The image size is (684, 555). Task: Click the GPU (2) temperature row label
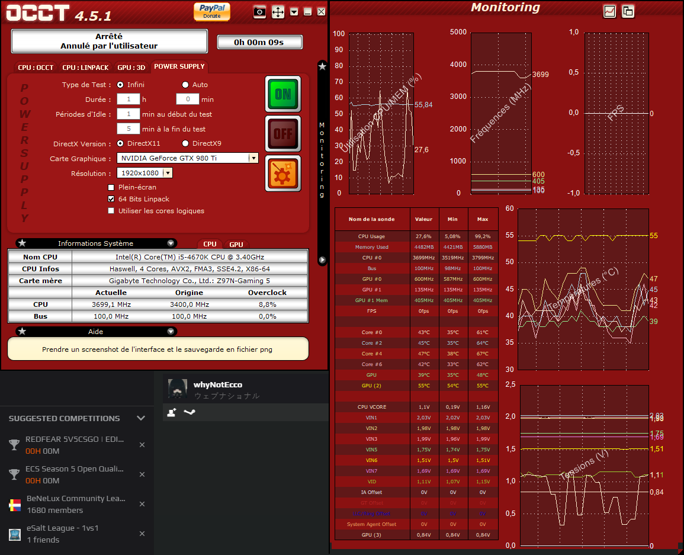point(372,386)
